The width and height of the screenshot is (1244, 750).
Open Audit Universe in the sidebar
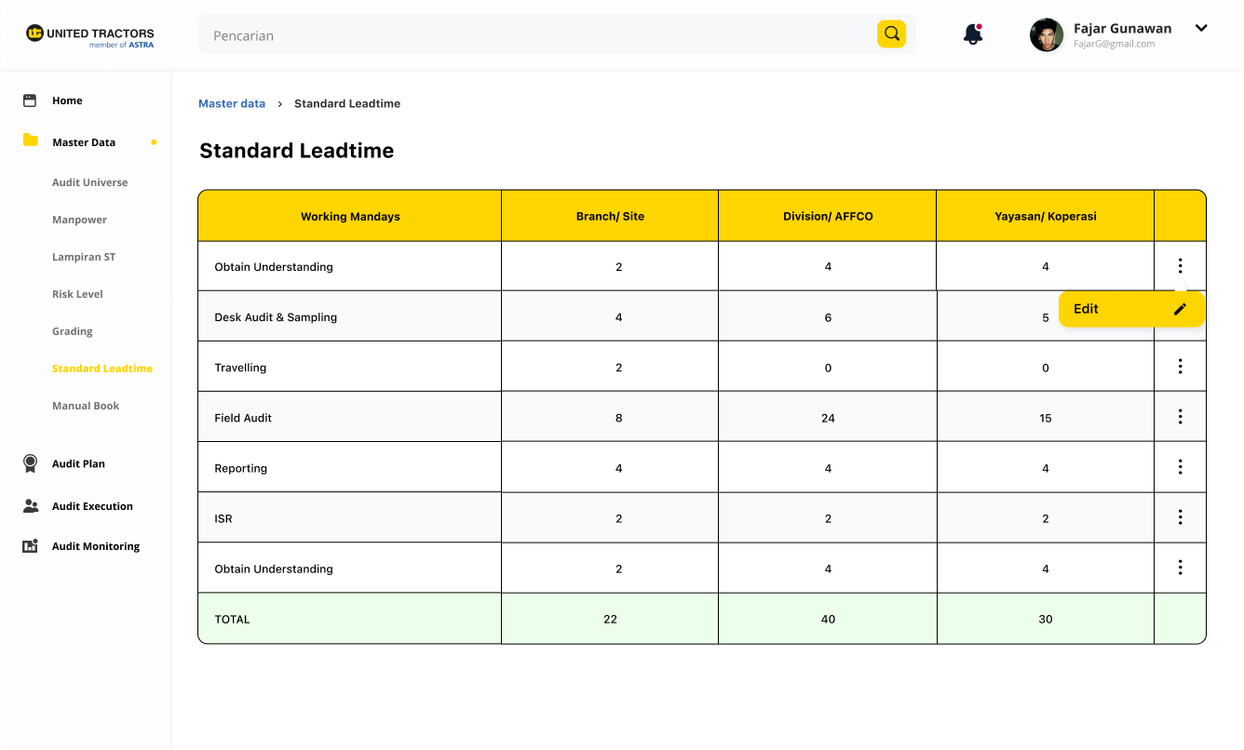(x=90, y=182)
